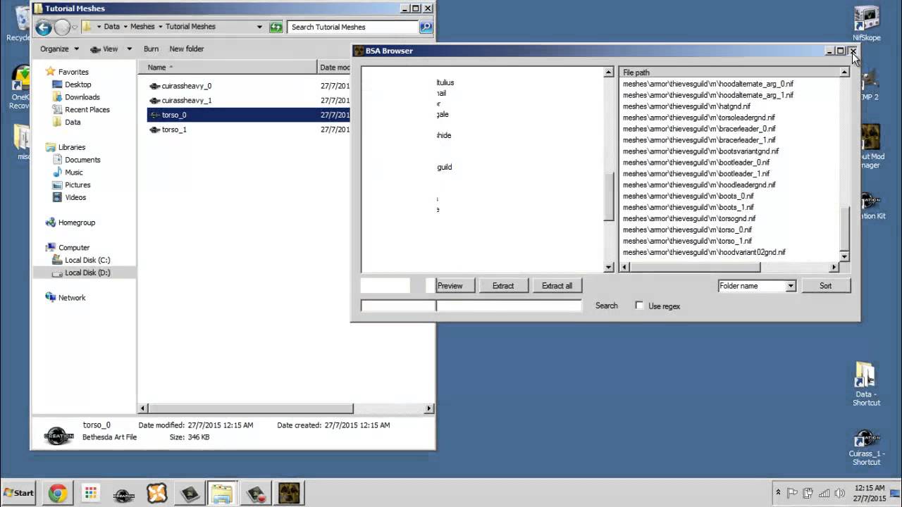Screen dimensions: 902x507
Task: Click the Start button
Action: point(18,493)
